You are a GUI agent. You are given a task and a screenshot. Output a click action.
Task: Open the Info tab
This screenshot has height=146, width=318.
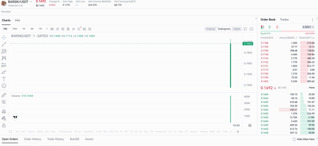pos(17,20)
